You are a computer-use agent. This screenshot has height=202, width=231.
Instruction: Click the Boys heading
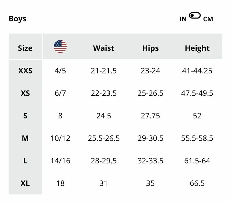click(18, 19)
